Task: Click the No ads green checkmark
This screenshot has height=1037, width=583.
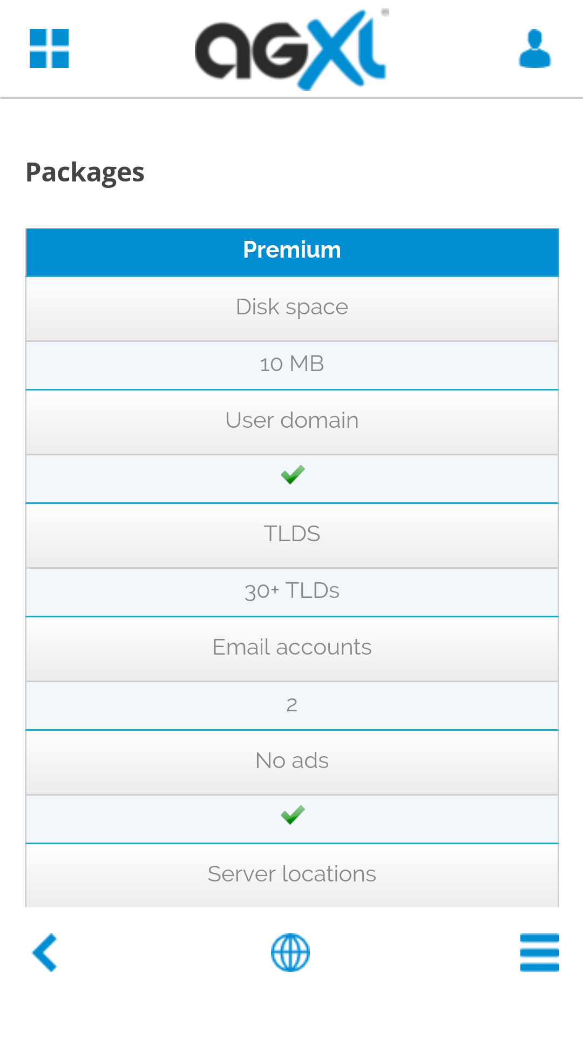Action: pos(293,815)
